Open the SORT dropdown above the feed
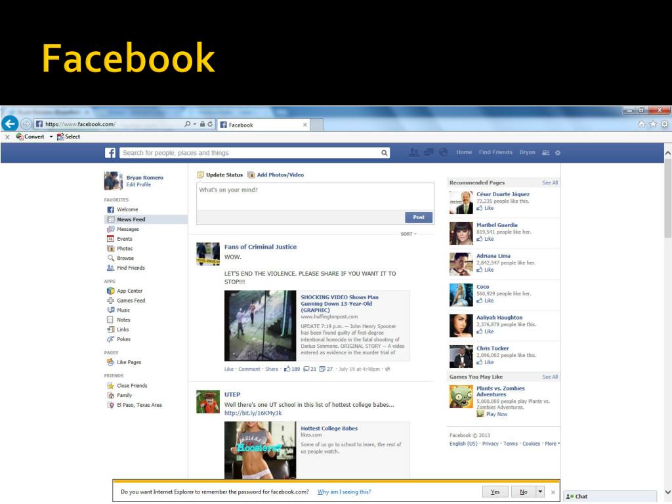This screenshot has height=504, width=672. [408, 234]
